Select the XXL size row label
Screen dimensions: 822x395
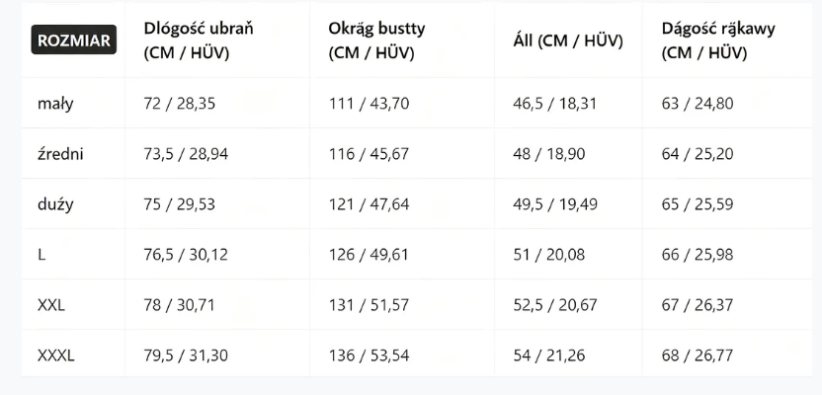click(51, 305)
